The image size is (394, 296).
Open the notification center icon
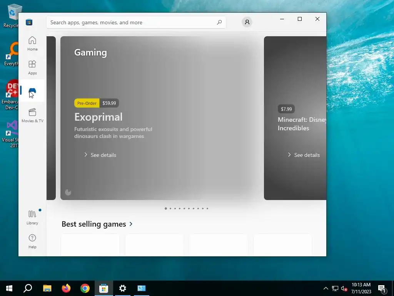pos(382,288)
